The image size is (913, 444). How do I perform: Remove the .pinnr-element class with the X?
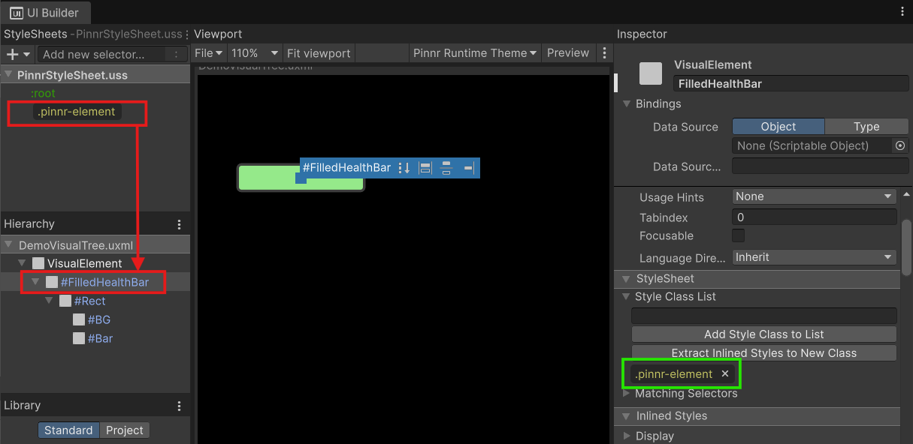click(725, 373)
